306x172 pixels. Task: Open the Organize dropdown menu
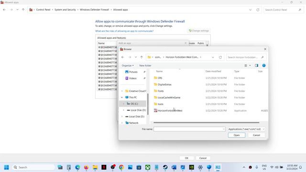tap(128, 65)
